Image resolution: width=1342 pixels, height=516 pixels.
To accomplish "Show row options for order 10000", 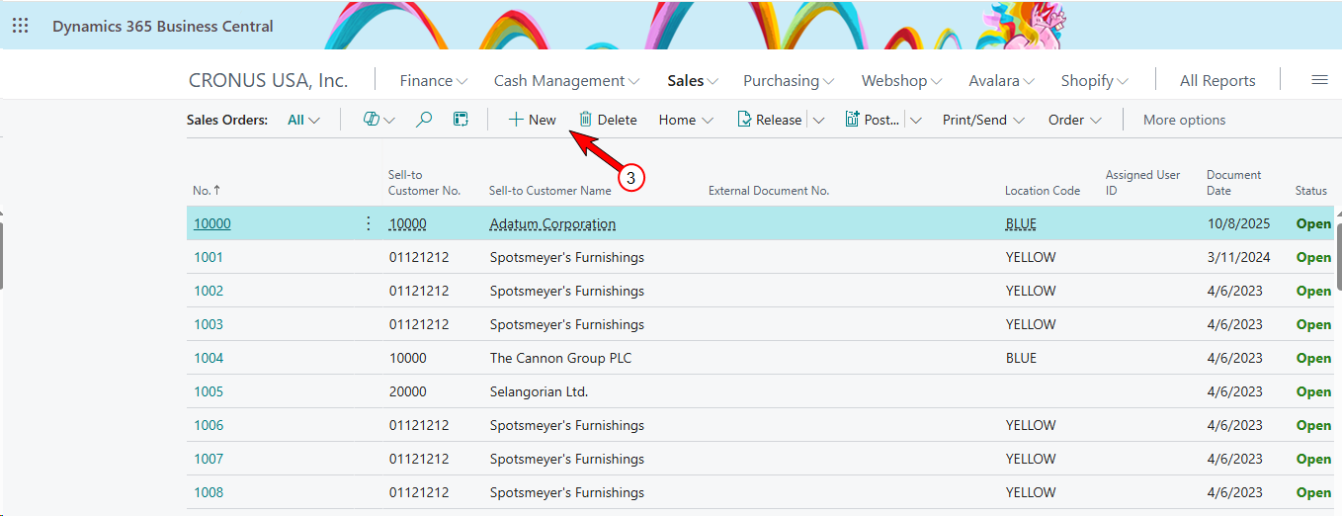I will click(x=369, y=223).
